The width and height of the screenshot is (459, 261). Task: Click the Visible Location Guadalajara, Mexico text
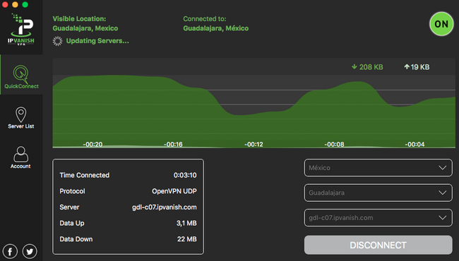pos(85,28)
